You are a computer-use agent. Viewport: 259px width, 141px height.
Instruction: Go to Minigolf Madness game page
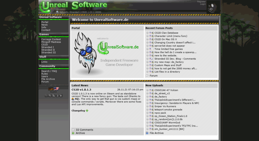pyautogui.click(x=51, y=42)
